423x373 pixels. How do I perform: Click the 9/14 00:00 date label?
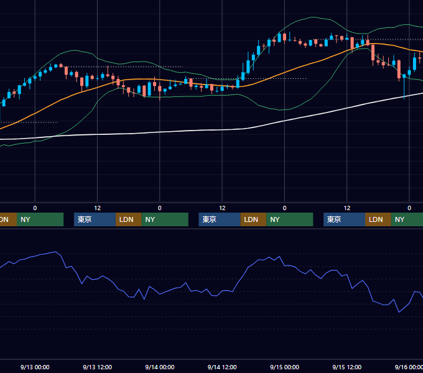coord(160,367)
